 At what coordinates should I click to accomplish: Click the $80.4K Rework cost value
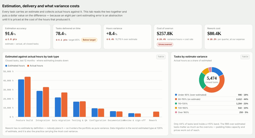click(x=214, y=34)
